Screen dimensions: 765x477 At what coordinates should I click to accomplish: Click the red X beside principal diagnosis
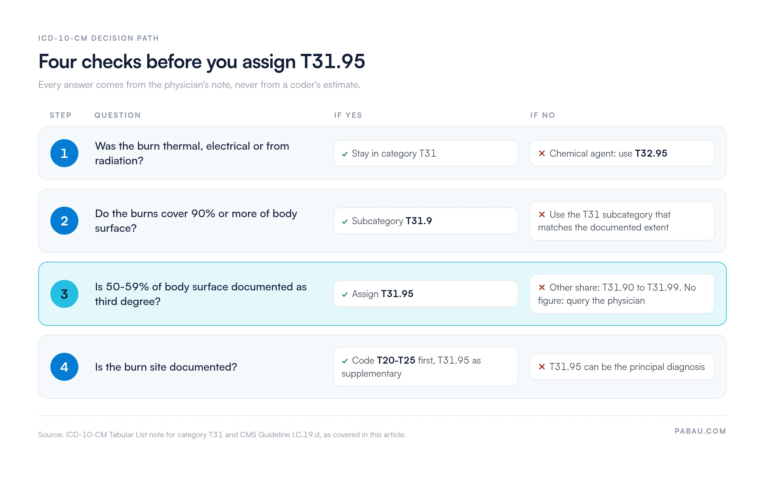(x=542, y=367)
